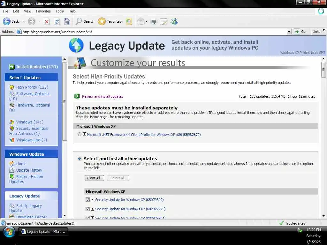Expand details for KB2922229 update
The height and width of the screenshot is (245, 327).
pos(92,209)
